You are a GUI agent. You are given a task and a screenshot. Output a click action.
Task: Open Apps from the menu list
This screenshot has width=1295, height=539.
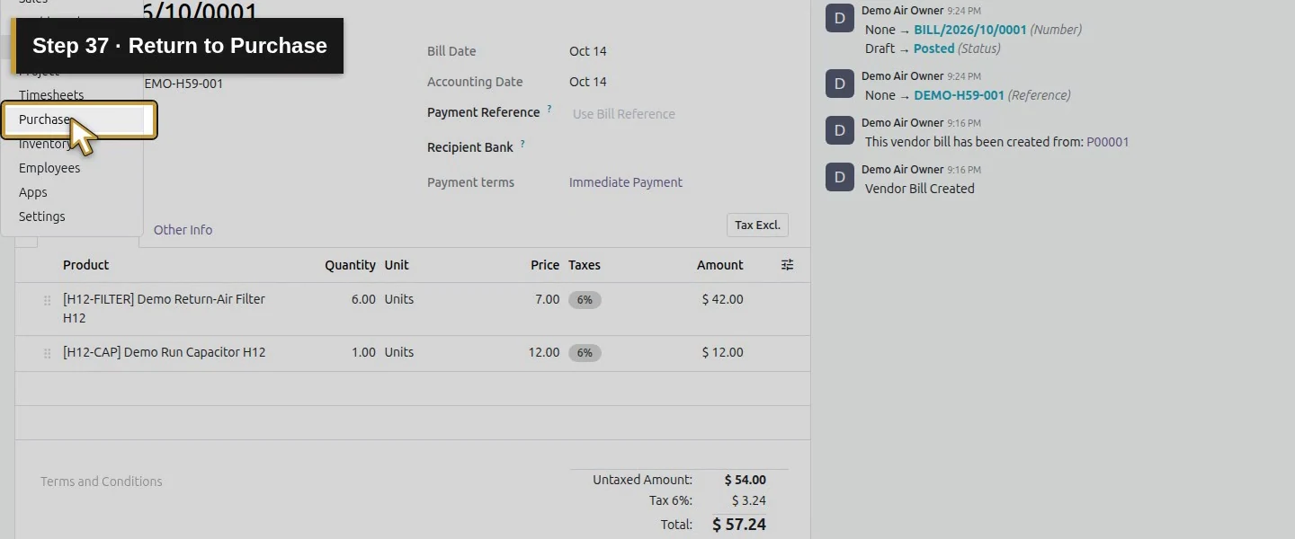[33, 192]
